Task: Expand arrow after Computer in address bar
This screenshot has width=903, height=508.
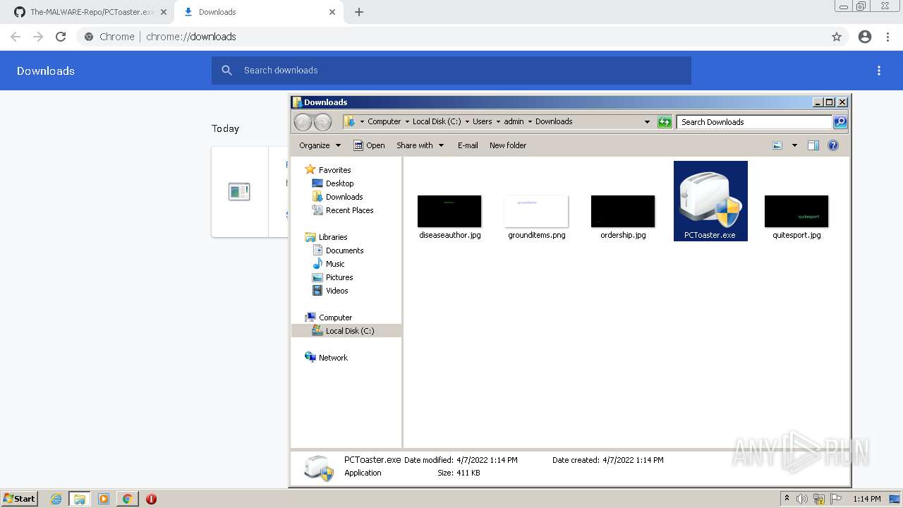Action: pos(407,122)
